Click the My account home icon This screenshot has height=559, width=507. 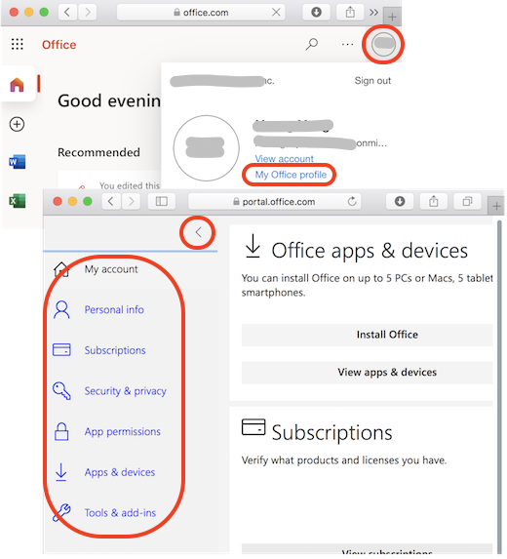click(61, 269)
